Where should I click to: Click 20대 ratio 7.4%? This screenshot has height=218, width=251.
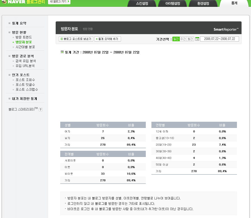tap(222, 145)
